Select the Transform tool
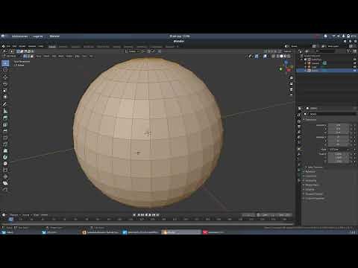The image size is (358, 268). click(x=5, y=97)
